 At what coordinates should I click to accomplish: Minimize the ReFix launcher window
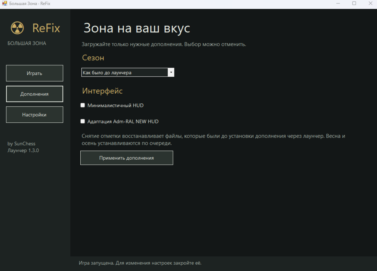[x=338, y=3]
